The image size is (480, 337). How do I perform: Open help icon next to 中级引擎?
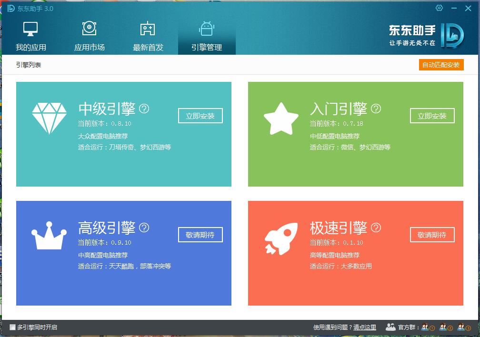144,109
